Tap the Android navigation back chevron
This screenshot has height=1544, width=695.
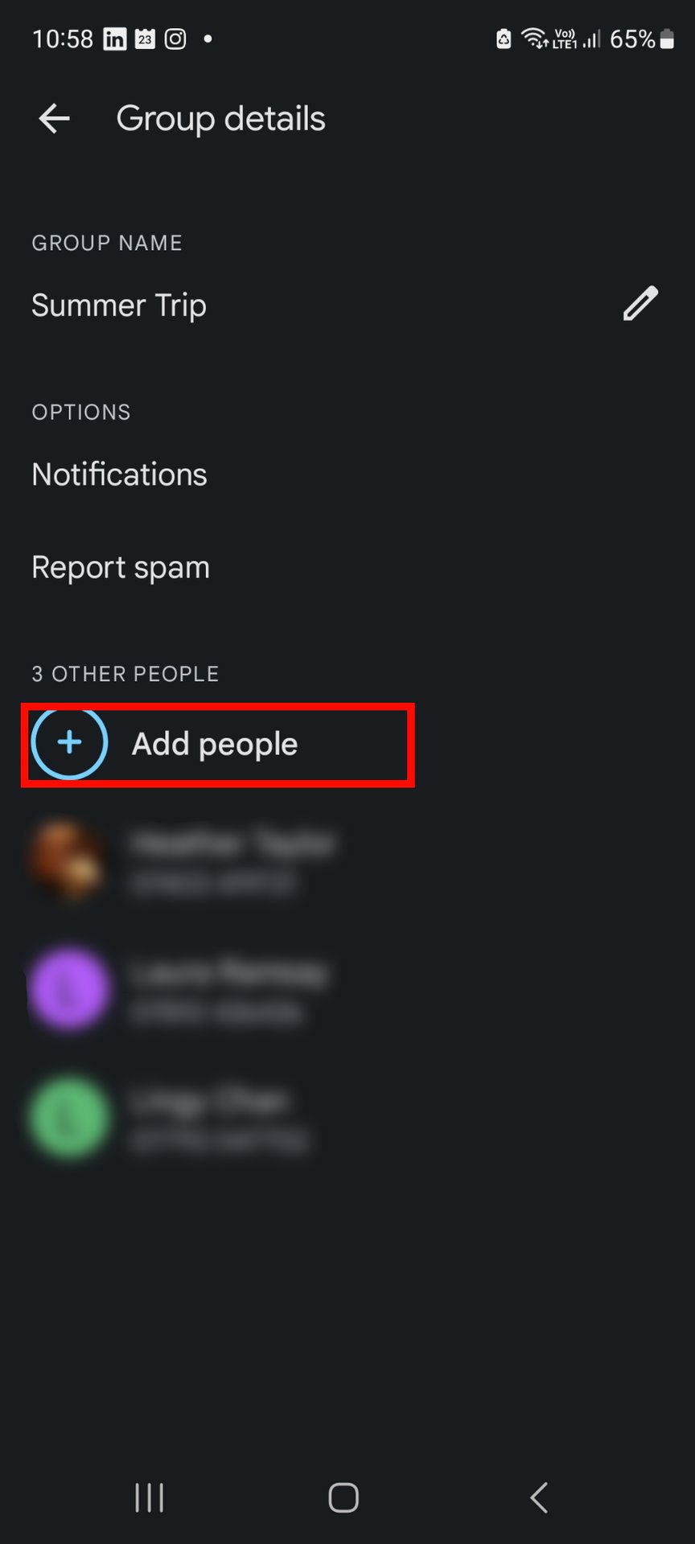coord(539,1497)
